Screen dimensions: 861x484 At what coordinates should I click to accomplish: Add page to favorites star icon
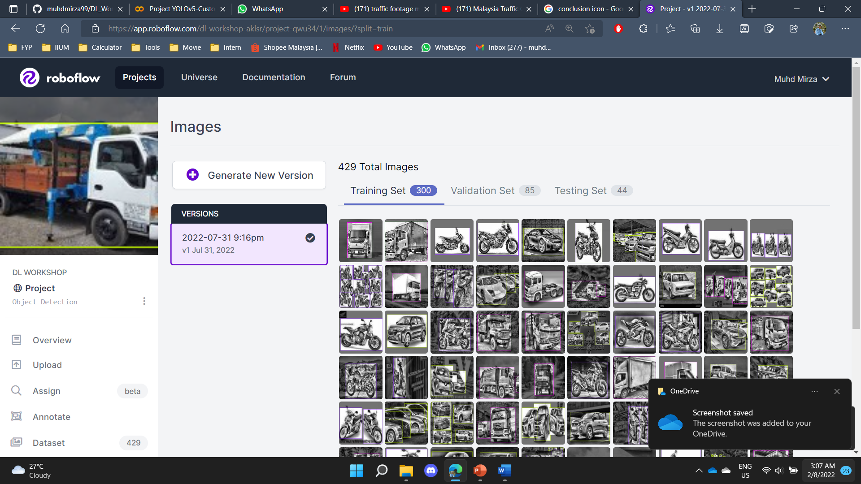click(x=590, y=29)
